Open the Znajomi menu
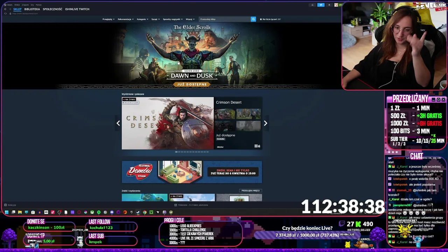The height and width of the screenshot is (252, 448). (x=25, y=5)
